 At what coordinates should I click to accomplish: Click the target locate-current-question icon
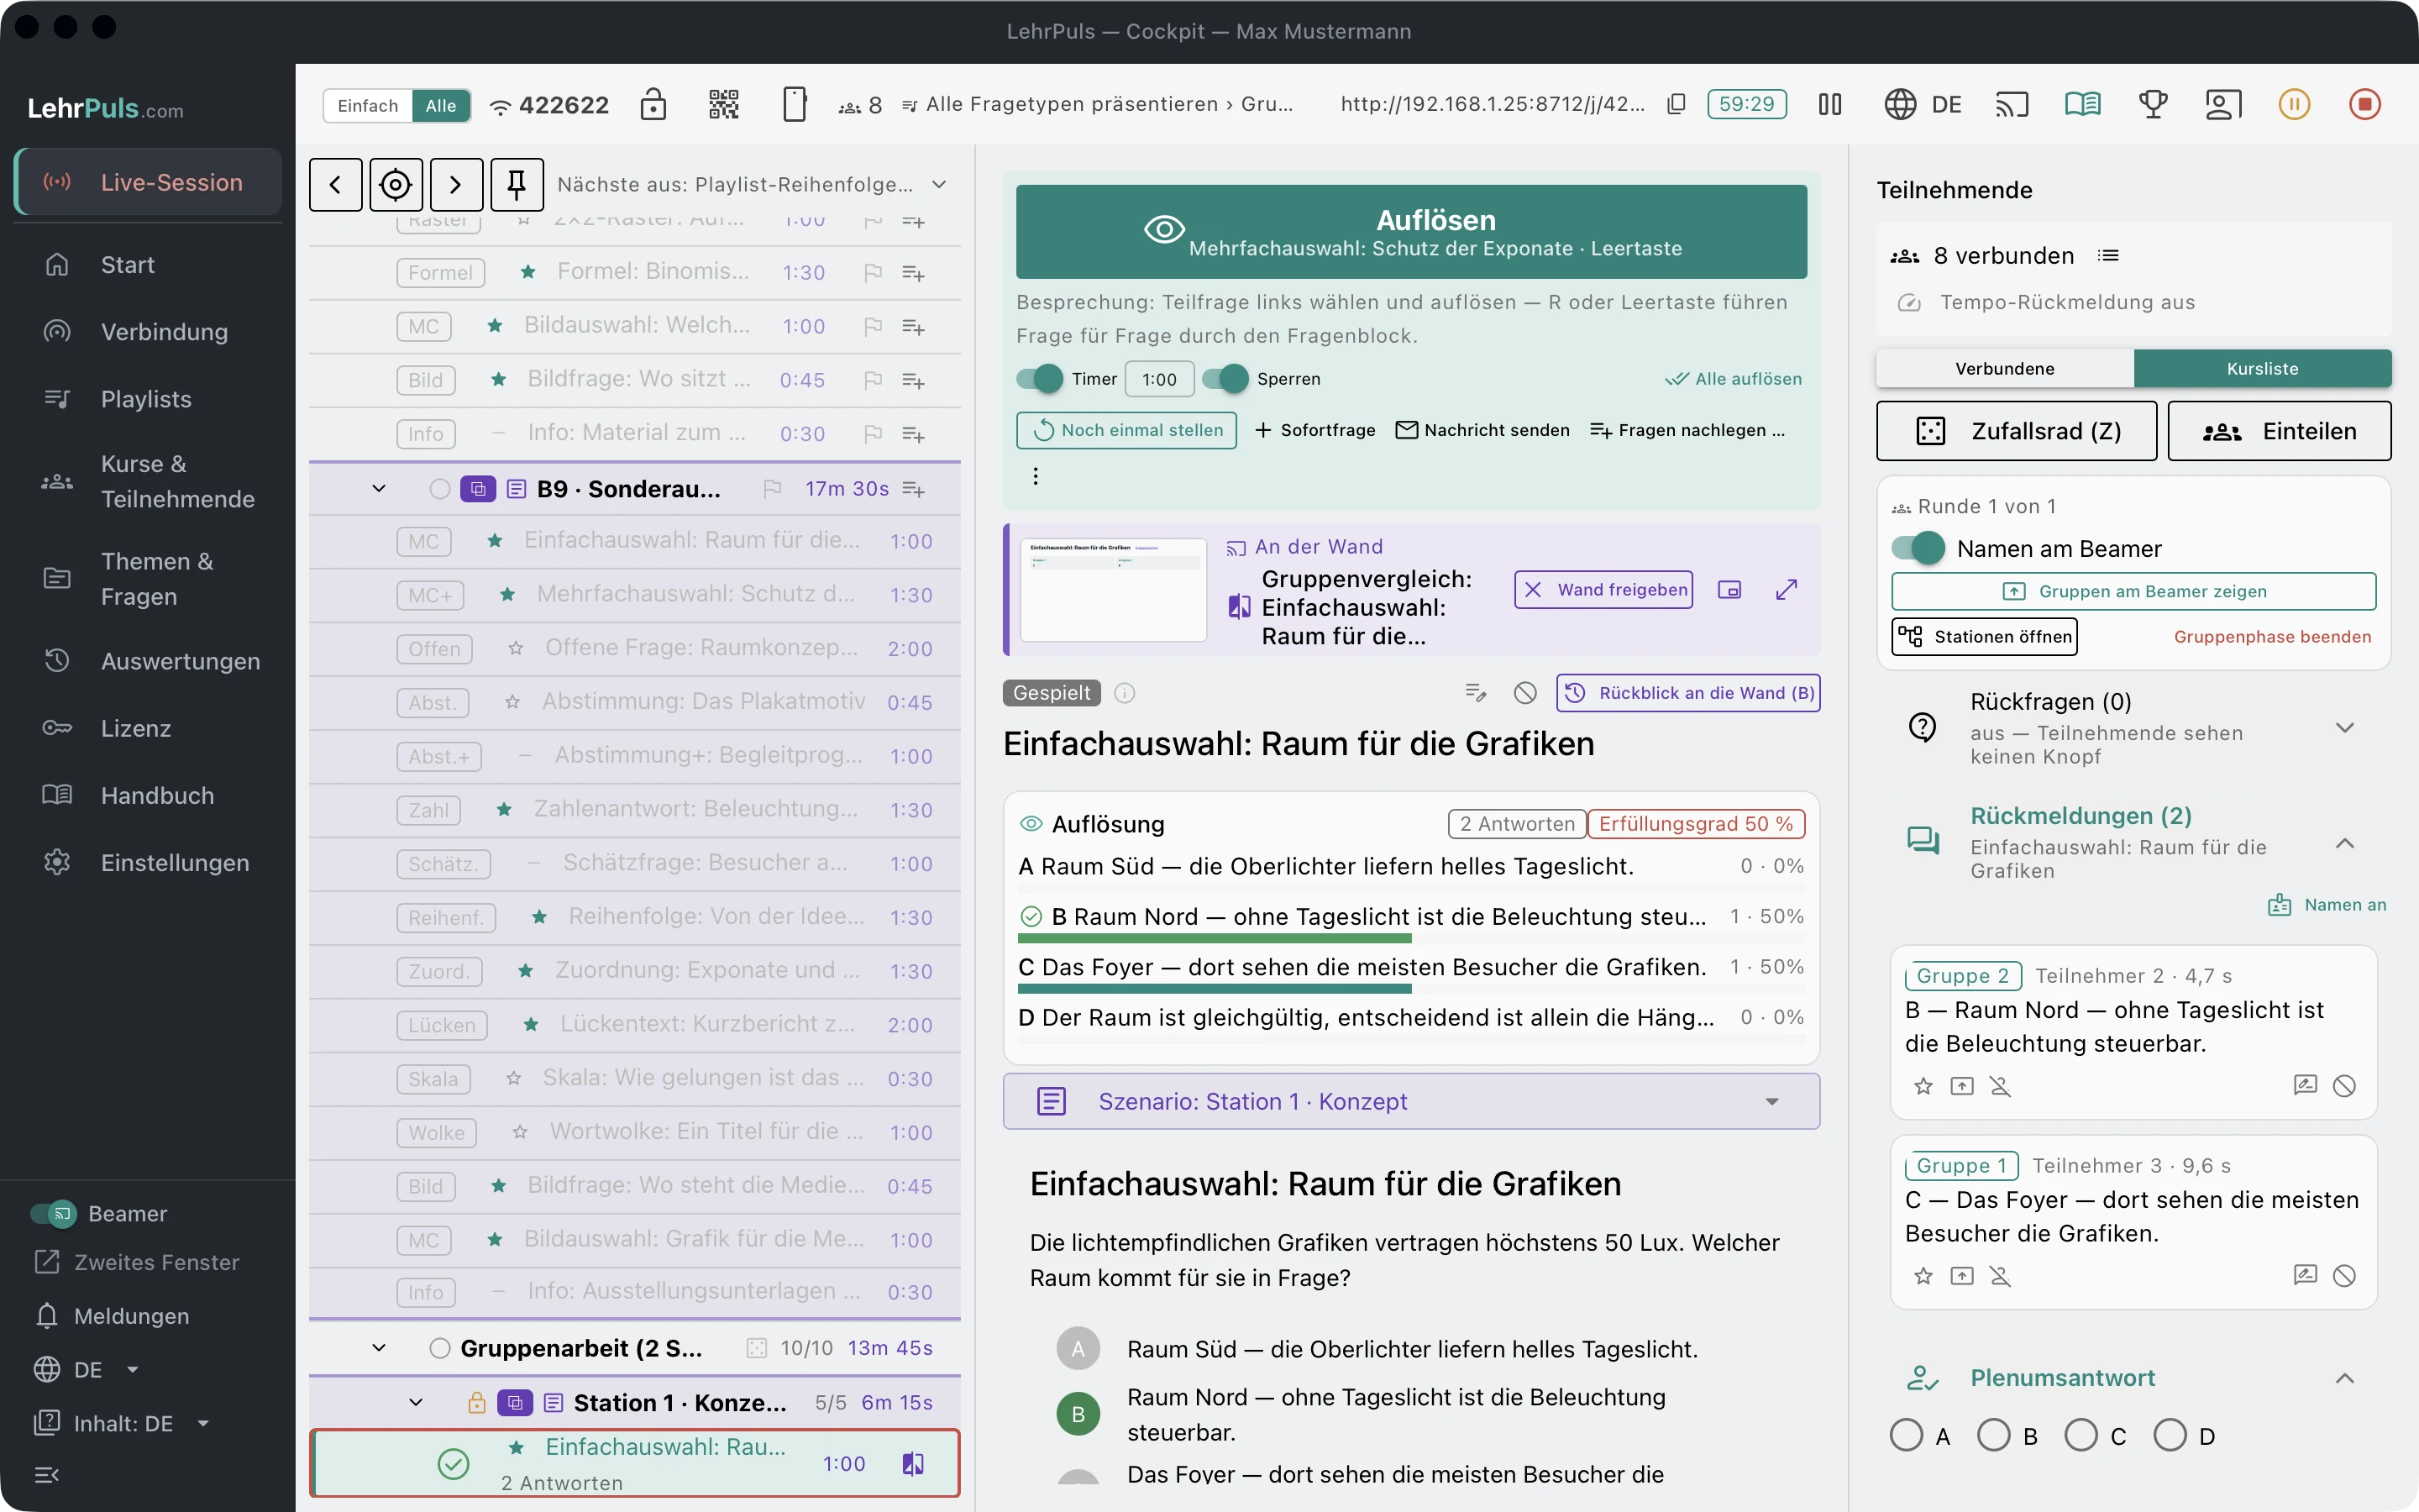[x=396, y=184]
